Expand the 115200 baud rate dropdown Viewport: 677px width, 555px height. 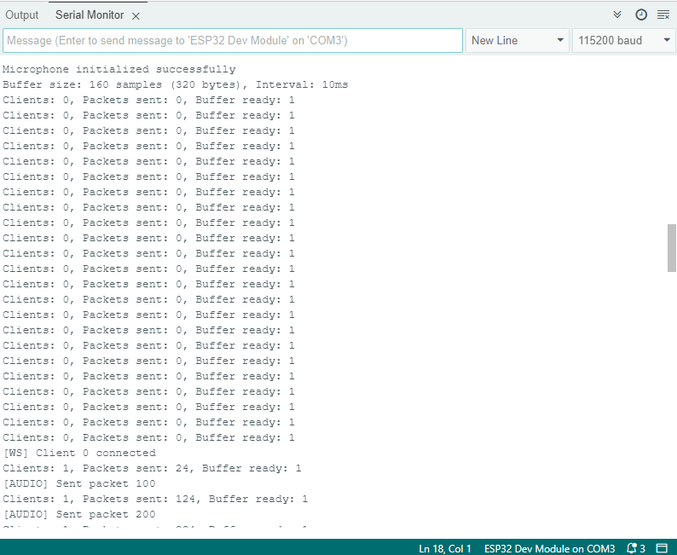coord(624,40)
